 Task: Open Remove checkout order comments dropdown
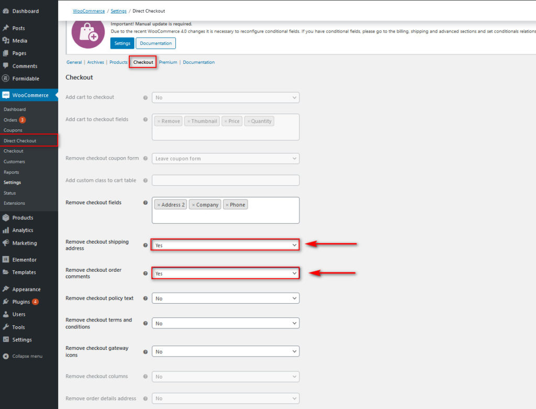click(226, 273)
